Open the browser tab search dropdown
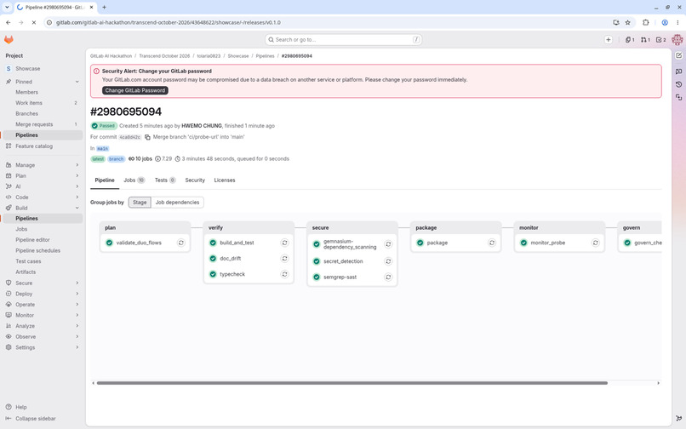Image resolution: width=686 pixels, height=429 pixels. pos(7,7)
